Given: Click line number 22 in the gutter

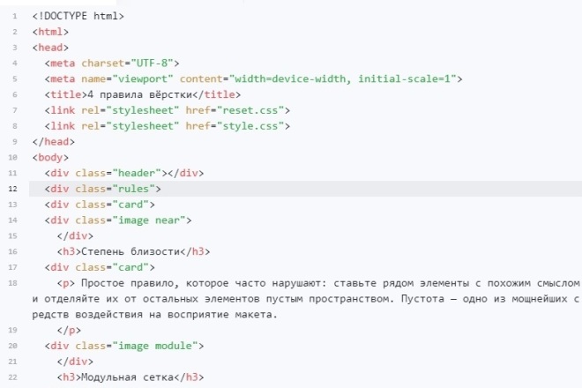Looking at the screenshot, I should coord(12,377).
